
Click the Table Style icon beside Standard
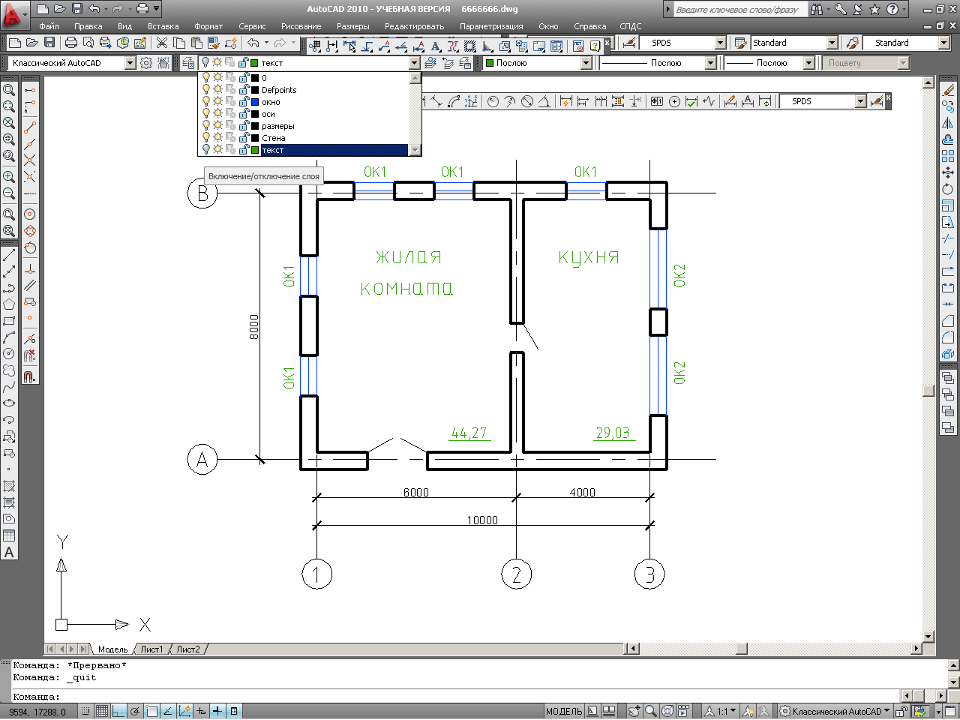740,43
